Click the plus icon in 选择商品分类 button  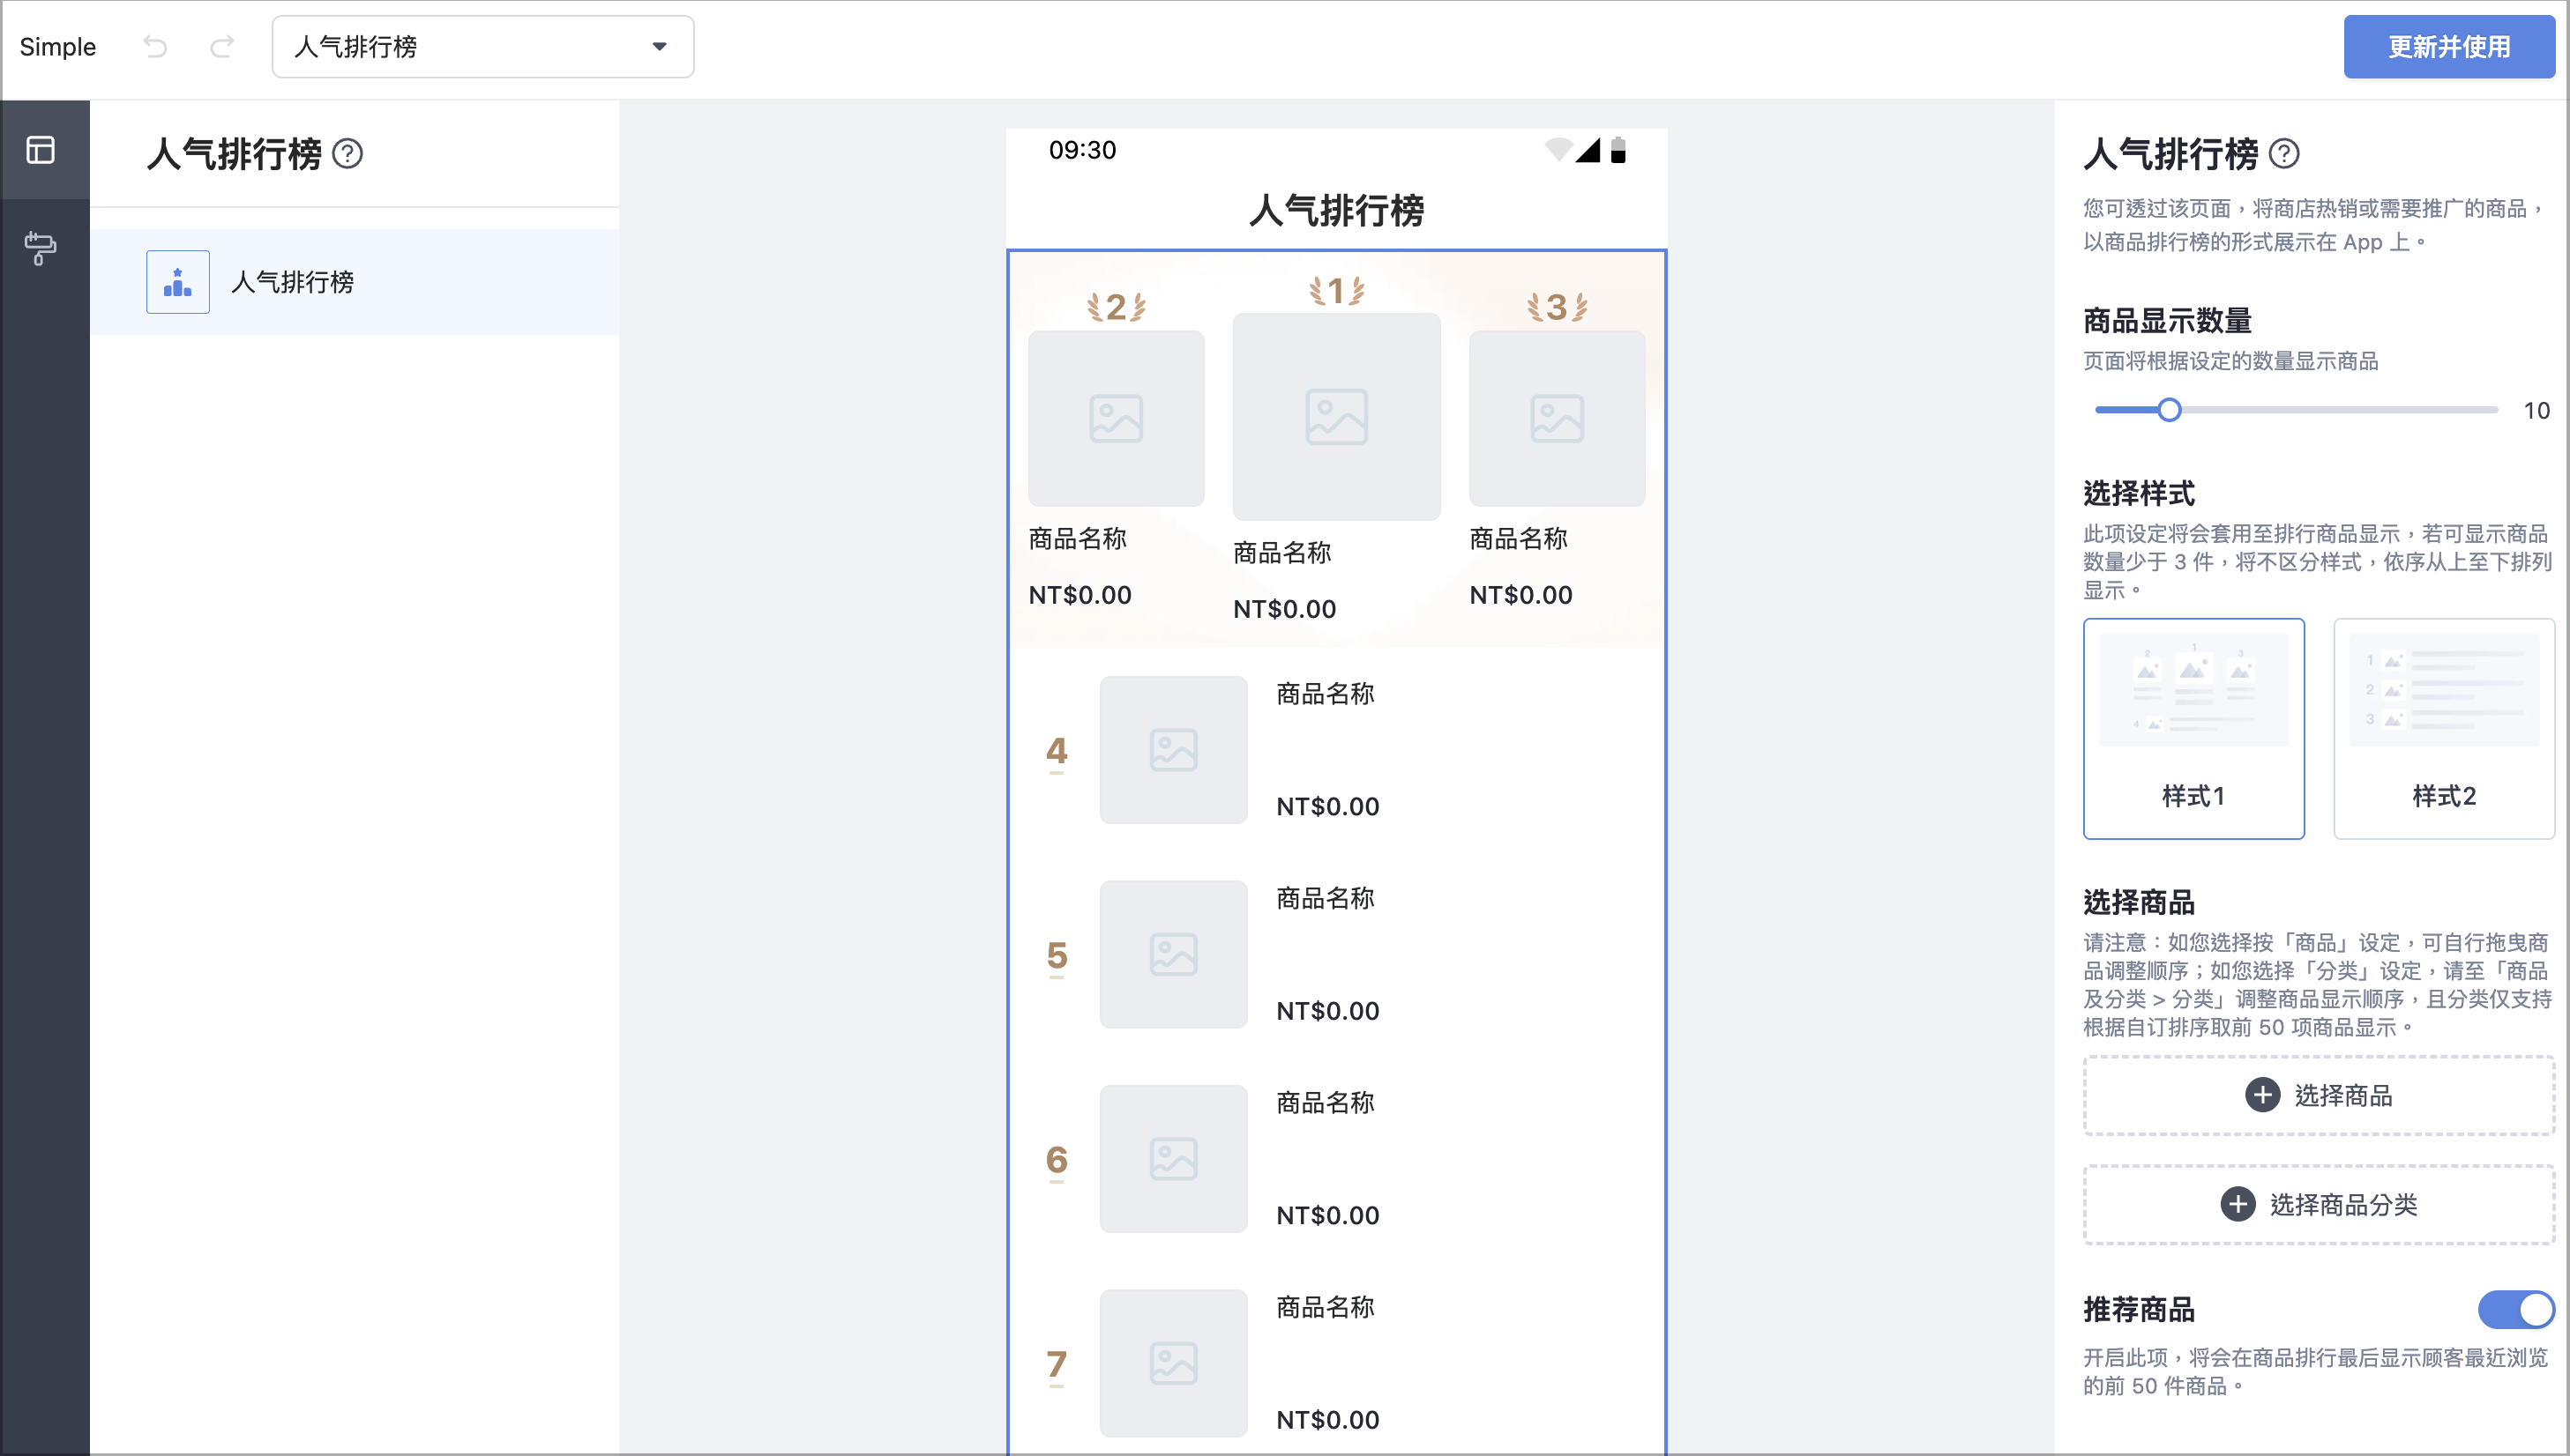[x=2238, y=1204]
